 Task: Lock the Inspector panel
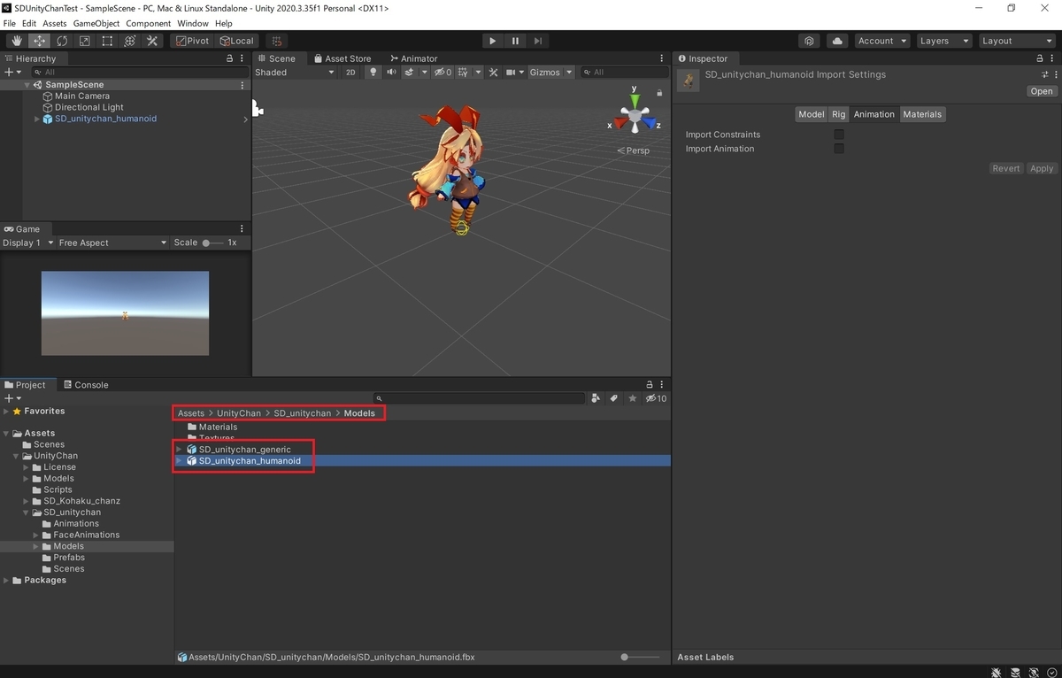[1040, 58]
